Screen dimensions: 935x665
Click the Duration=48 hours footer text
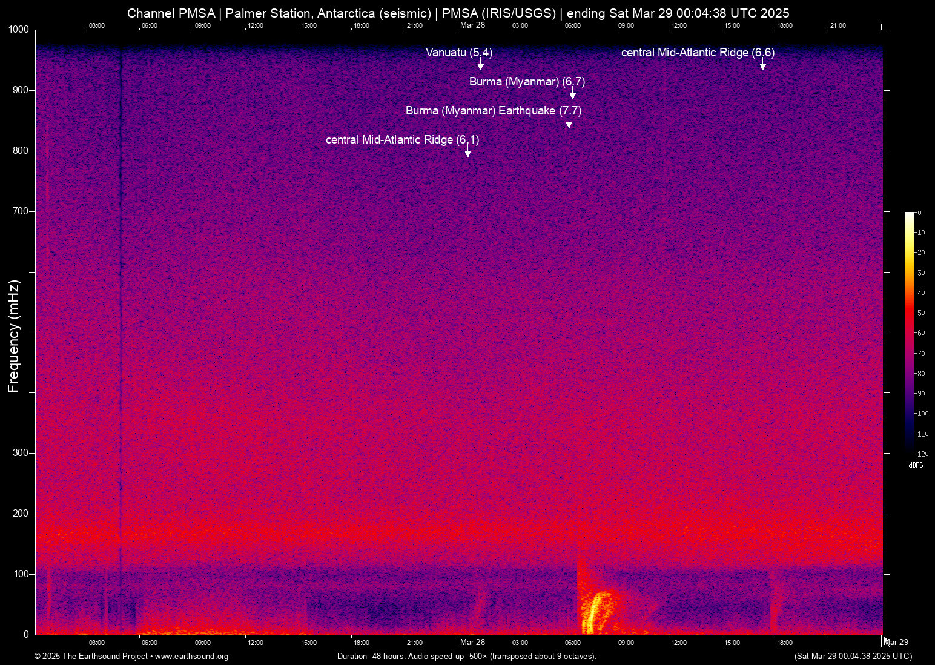(x=466, y=656)
